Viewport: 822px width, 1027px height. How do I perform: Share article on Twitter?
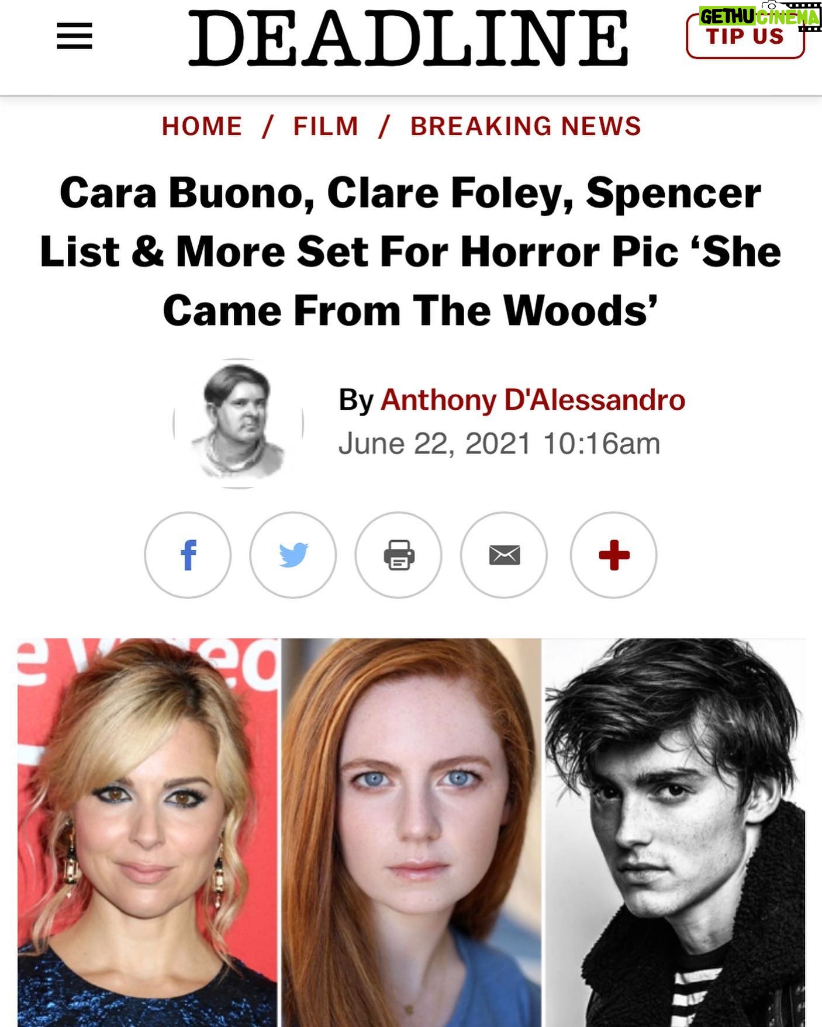[293, 555]
